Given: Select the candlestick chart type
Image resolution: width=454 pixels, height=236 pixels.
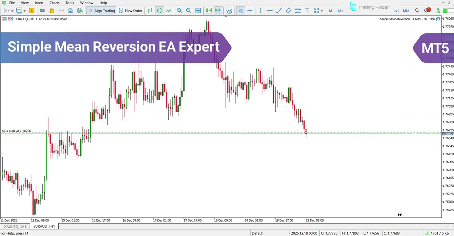Looking at the screenshot, I should pyautogui.click(x=159, y=11).
